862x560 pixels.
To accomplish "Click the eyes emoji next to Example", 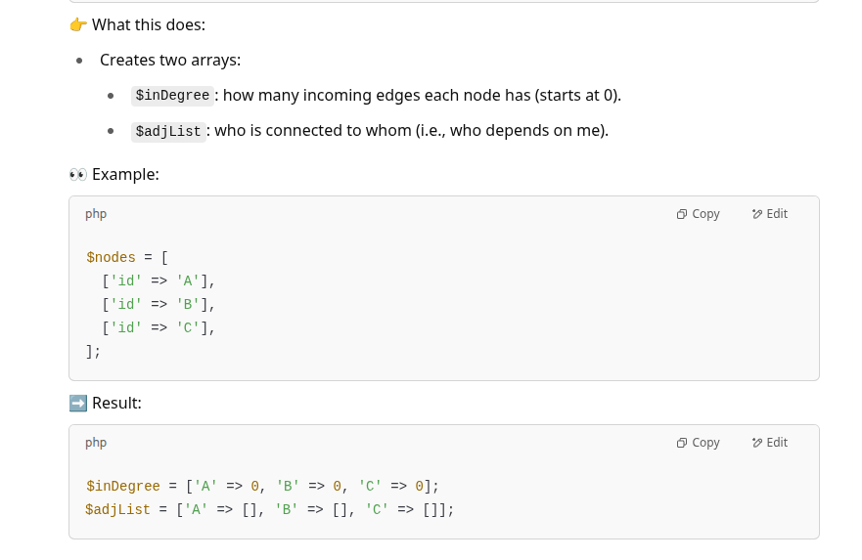I will point(78,175).
